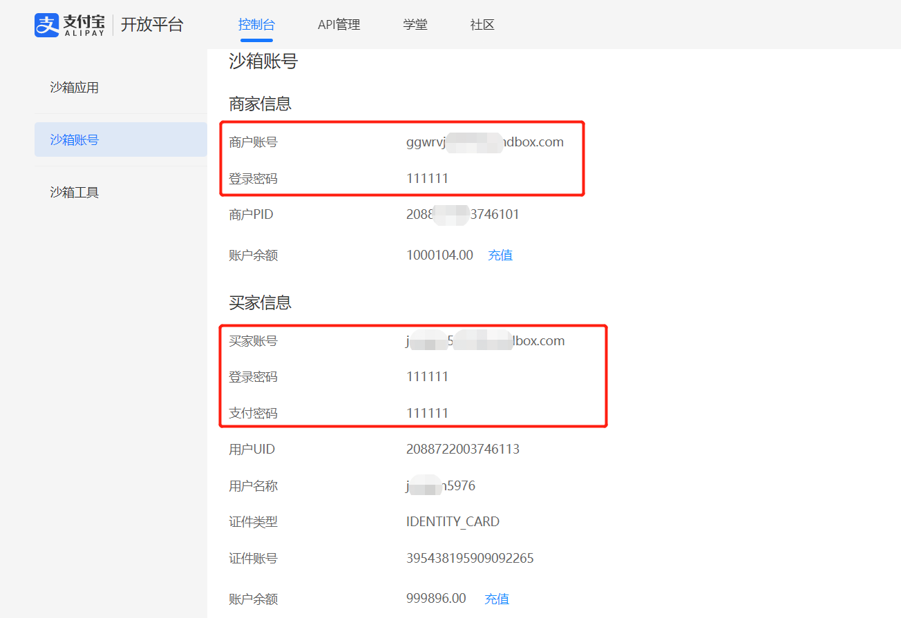Open the 控制台 tab
Screen dimensions: 901x618
coord(256,25)
